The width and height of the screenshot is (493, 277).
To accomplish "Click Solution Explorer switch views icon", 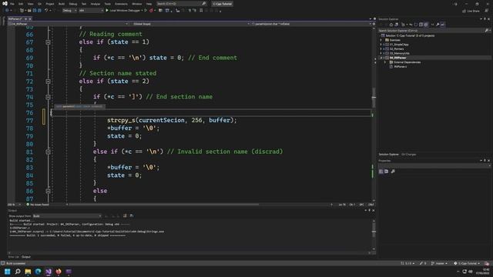I will click(396, 25).
